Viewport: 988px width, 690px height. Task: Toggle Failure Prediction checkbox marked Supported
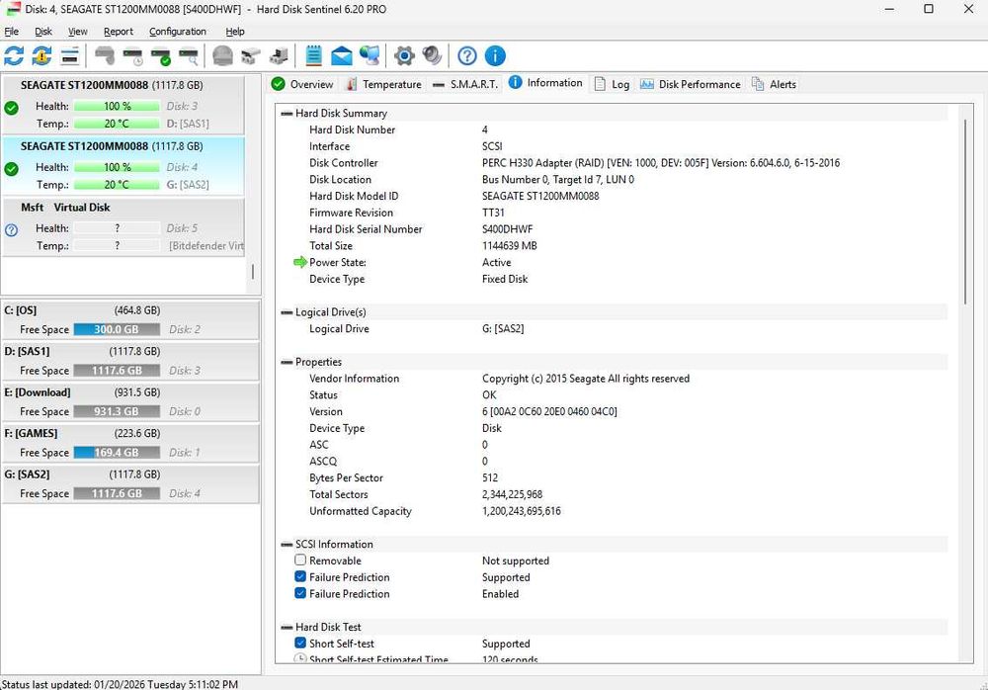pyautogui.click(x=300, y=576)
